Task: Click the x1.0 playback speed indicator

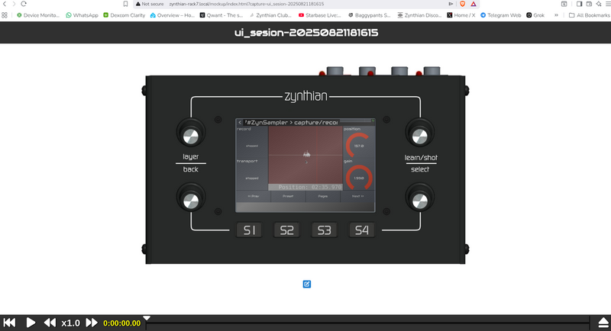Action: pos(70,323)
